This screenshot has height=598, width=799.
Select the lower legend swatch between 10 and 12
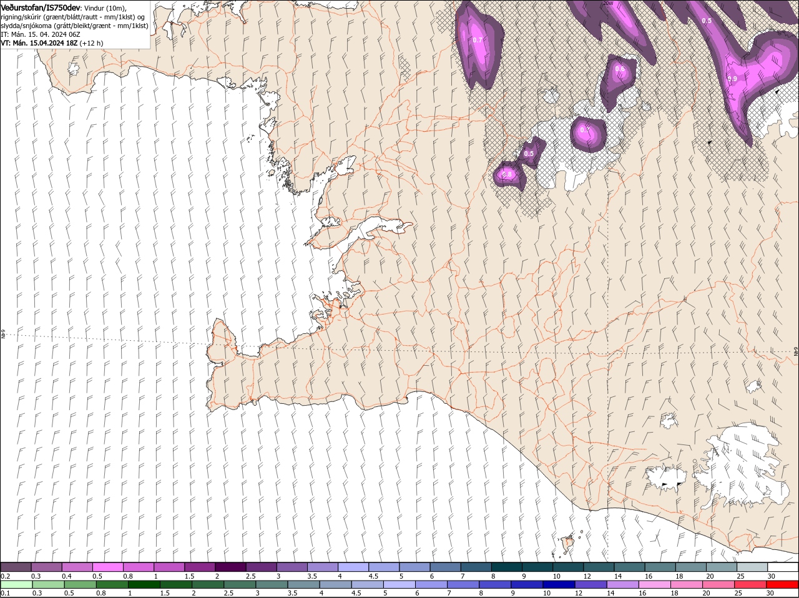tap(559, 584)
